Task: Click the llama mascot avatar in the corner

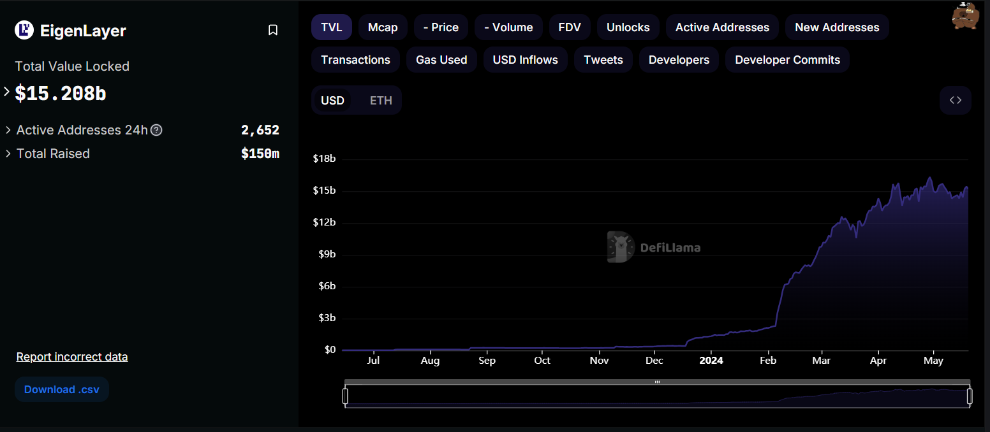Action: [964, 15]
